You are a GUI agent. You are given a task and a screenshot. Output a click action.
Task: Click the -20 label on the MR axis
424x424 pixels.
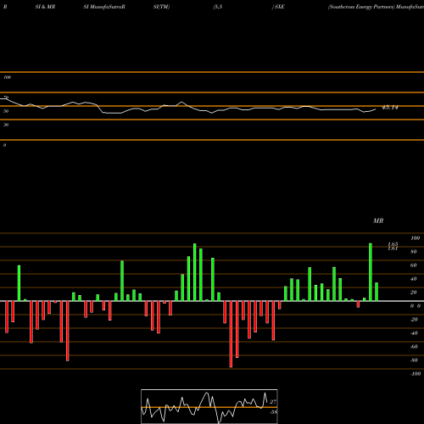(x=414, y=320)
